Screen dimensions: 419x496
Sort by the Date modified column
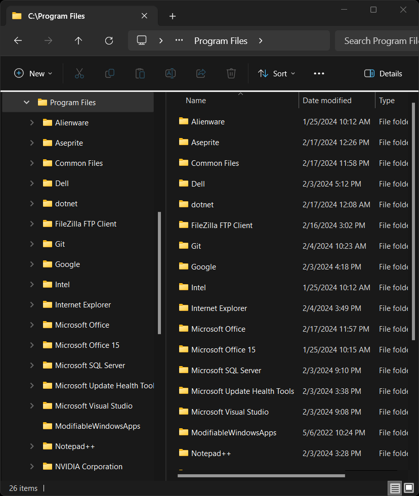click(327, 100)
